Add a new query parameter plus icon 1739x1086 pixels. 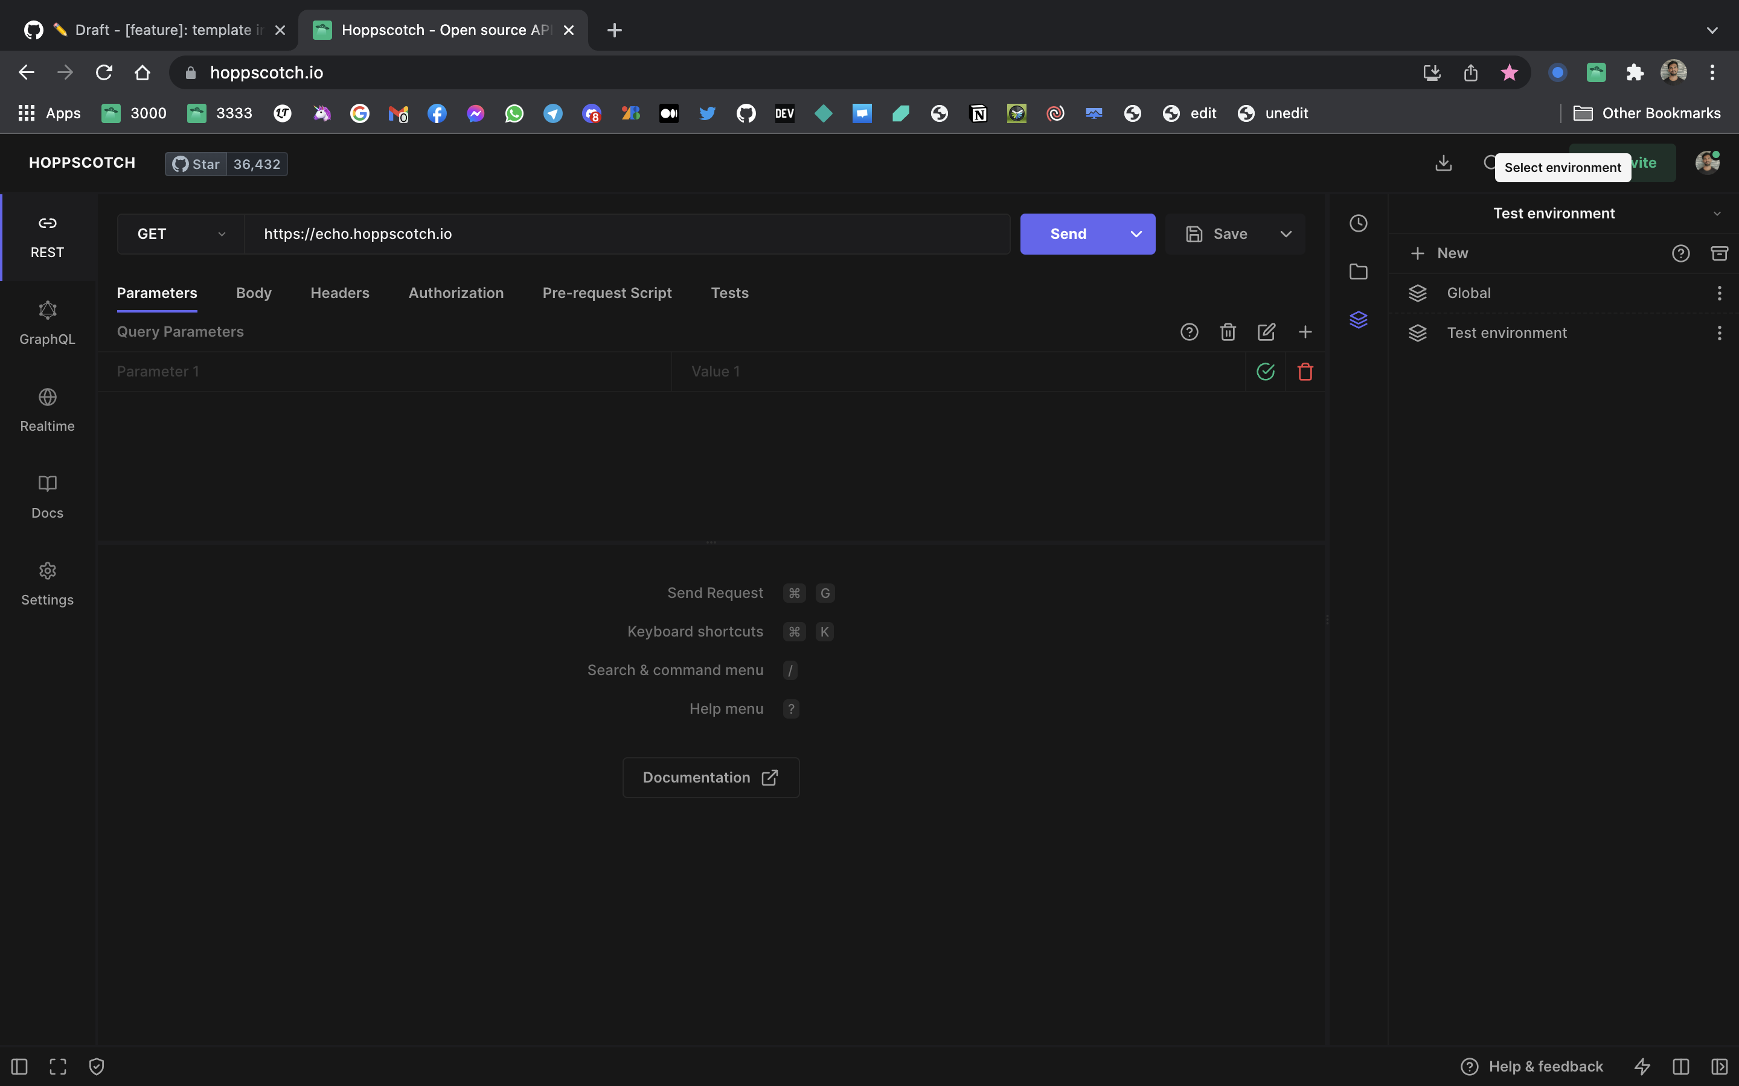1305,332
